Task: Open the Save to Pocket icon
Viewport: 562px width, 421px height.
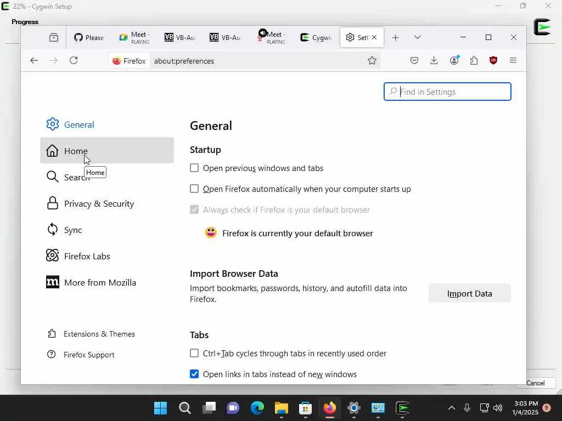Action: 414,60
